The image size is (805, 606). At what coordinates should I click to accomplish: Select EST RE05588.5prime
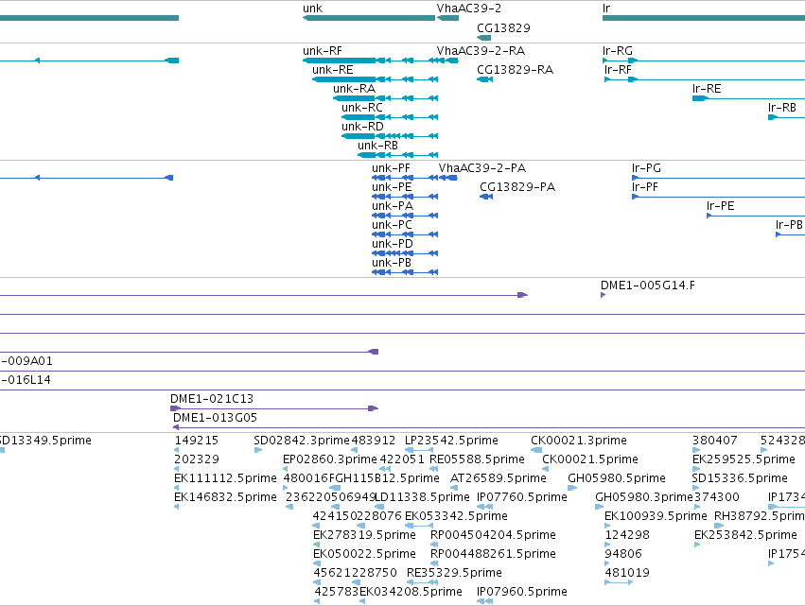(x=434, y=469)
